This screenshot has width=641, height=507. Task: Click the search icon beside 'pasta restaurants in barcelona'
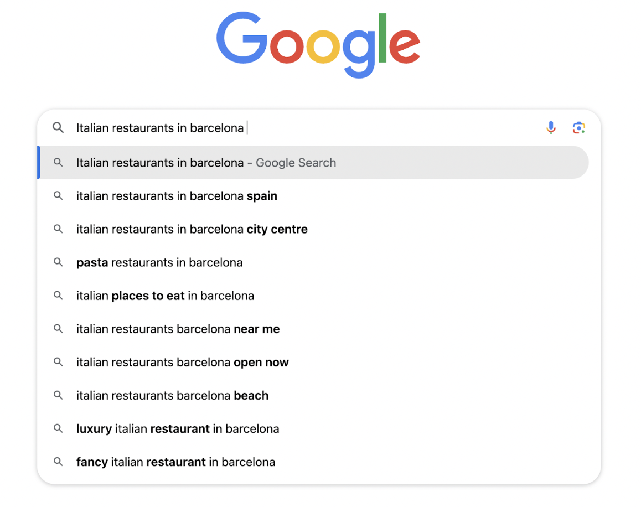pyautogui.click(x=58, y=262)
